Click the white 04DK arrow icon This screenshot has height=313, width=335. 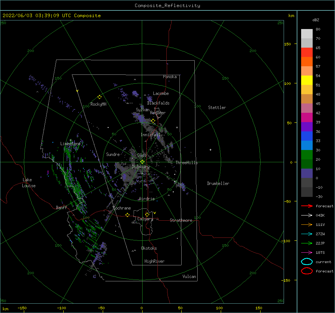[307, 215]
